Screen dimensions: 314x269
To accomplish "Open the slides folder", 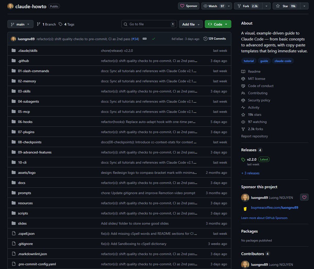I will pyautogui.click(x=22, y=223).
